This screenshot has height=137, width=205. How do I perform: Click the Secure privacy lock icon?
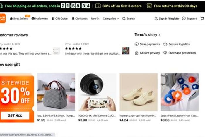point(136,53)
